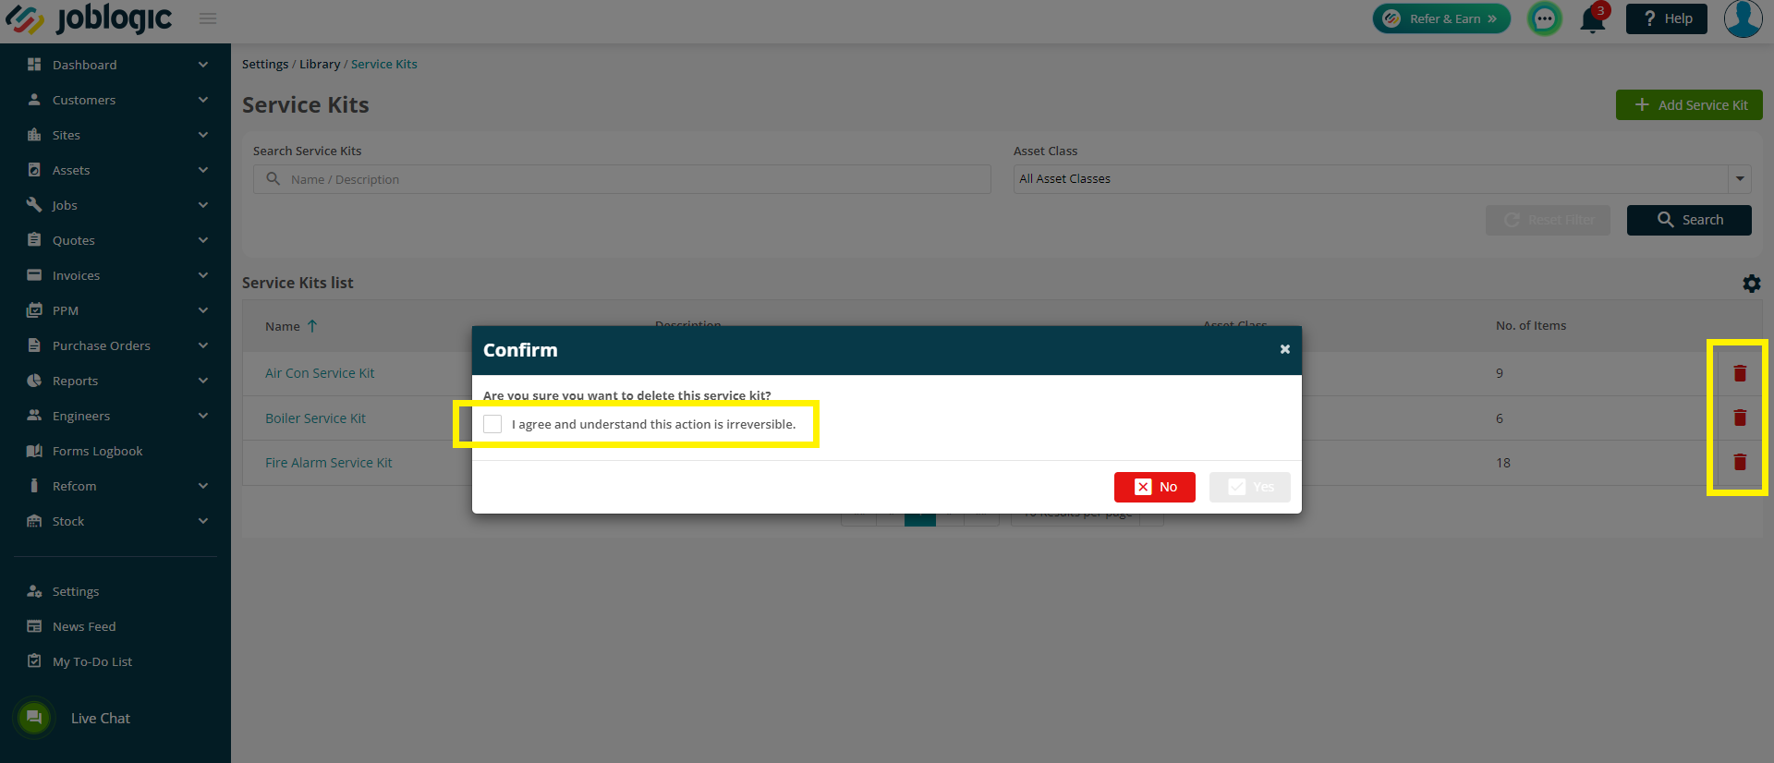Delete the Boiler Service Kit row
Image resolution: width=1774 pixels, height=763 pixels.
pyautogui.click(x=1740, y=418)
